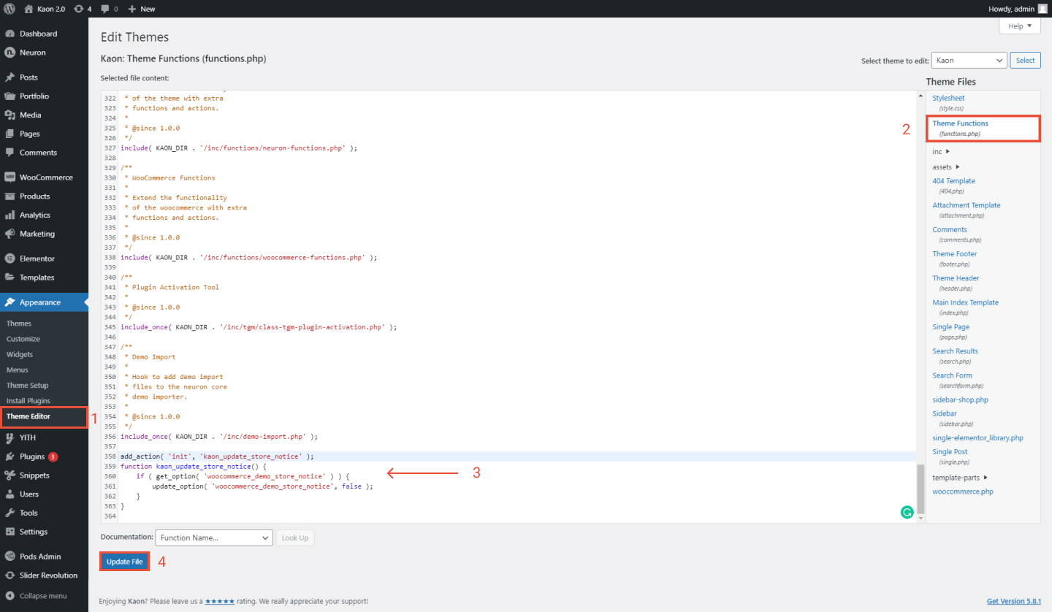Expand the inc folder

point(941,151)
